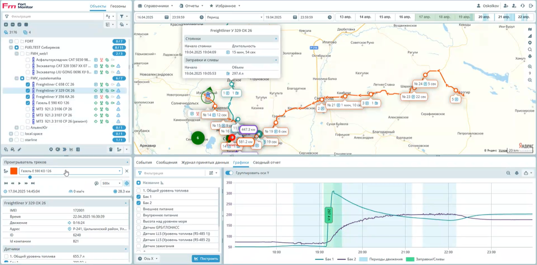The image size is (537, 265).
Task: Switch to the Геозоны tab
Action: coord(118,6)
